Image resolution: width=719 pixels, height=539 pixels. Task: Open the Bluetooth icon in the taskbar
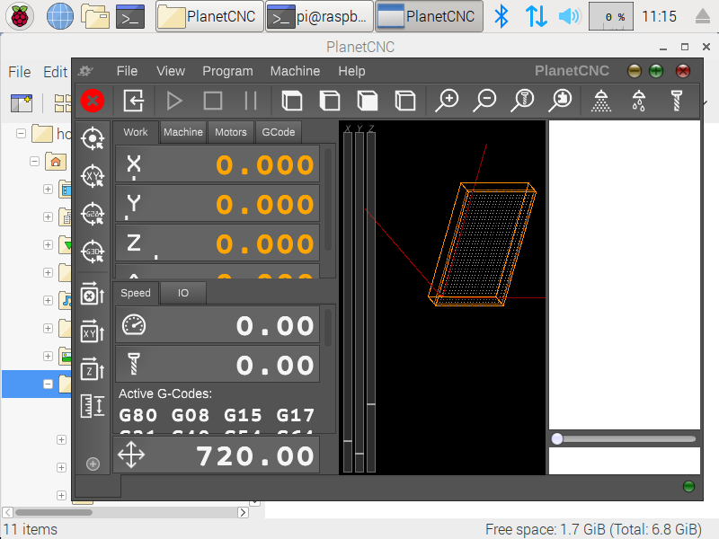tap(502, 16)
